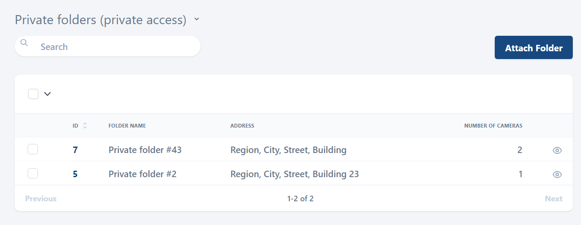Click the Folder Name column header
The width and height of the screenshot is (581, 225).
point(127,126)
